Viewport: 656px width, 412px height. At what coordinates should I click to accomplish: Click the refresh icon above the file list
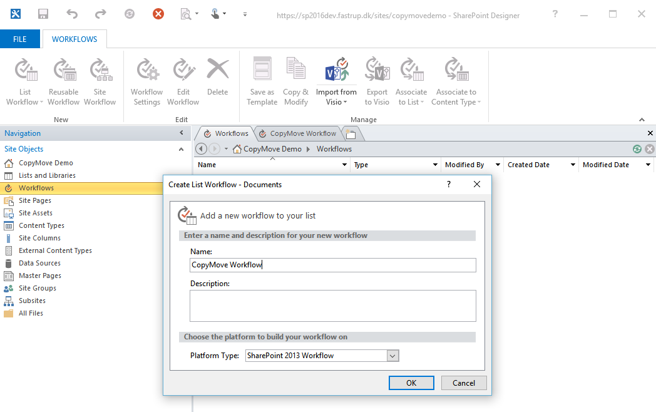click(637, 149)
